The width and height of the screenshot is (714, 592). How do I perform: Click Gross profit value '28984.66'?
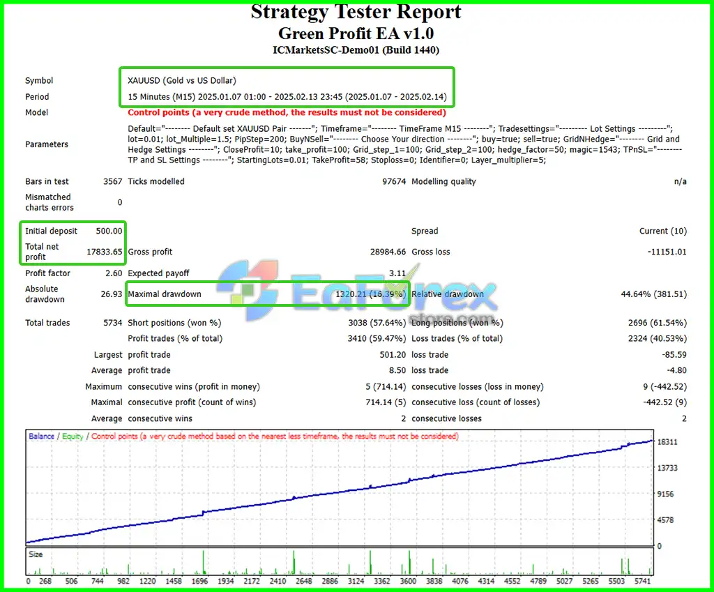388,252
